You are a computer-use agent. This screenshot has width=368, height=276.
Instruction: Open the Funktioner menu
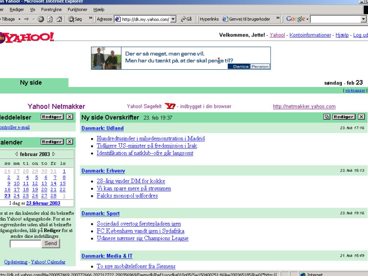pos(78,10)
